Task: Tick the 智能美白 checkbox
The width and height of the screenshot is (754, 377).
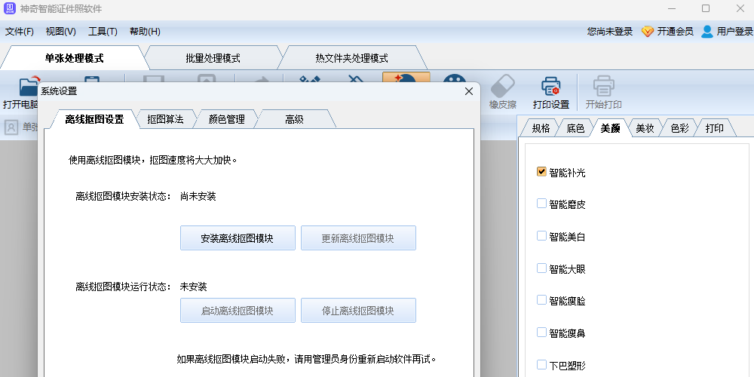Action: click(541, 236)
